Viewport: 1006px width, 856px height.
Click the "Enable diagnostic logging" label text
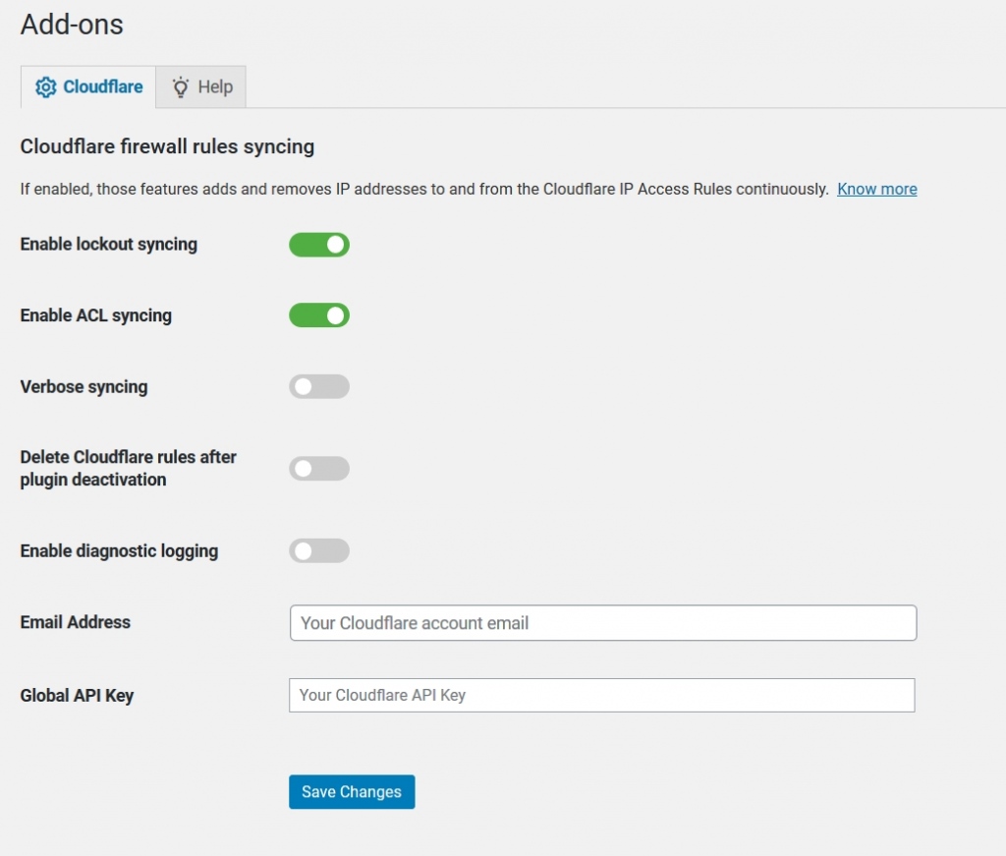[x=119, y=551]
